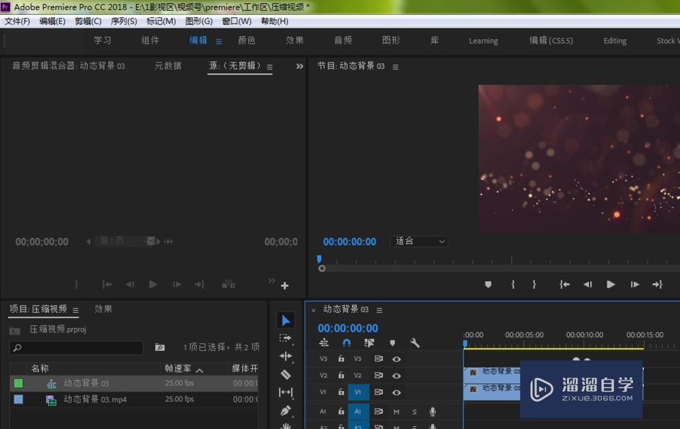The width and height of the screenshot is (680, 429).
Task: Click the blue label swatch of 动态背景 03.mp4
Action: coord(18,399)
